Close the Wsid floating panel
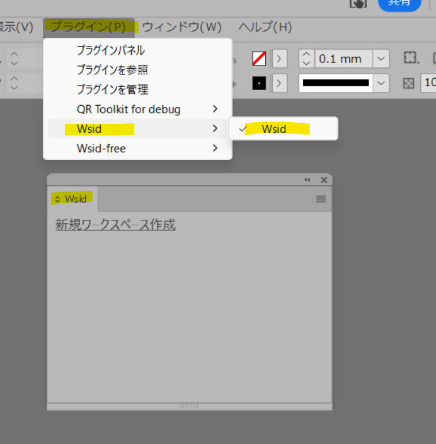 pyautogui.click(x=324, y=180)
